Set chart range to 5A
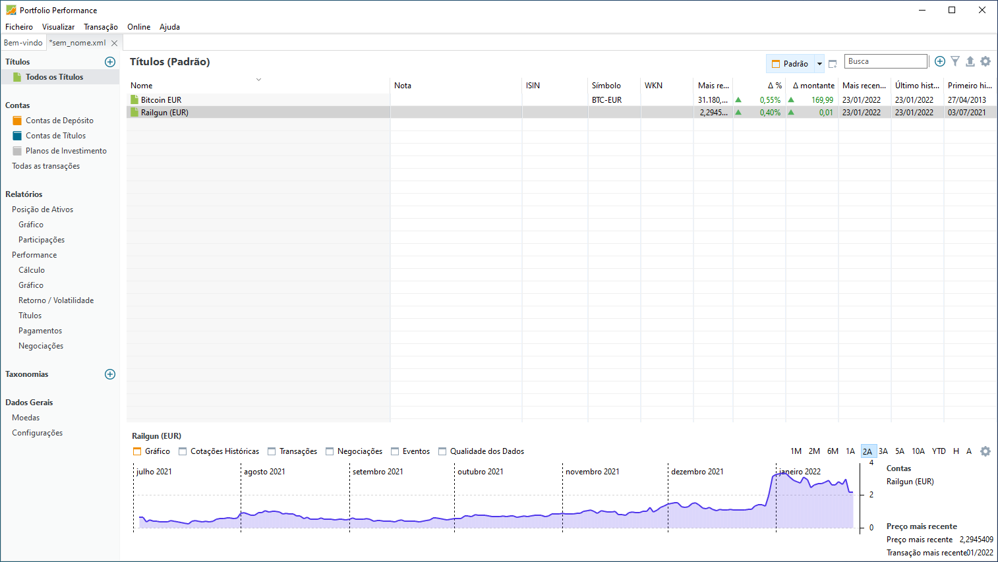Screen dimensions: 998x562 click(900, 451)
